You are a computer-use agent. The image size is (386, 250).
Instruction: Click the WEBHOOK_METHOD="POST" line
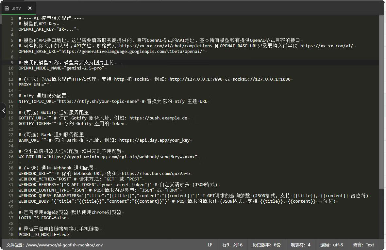[80, 179]
